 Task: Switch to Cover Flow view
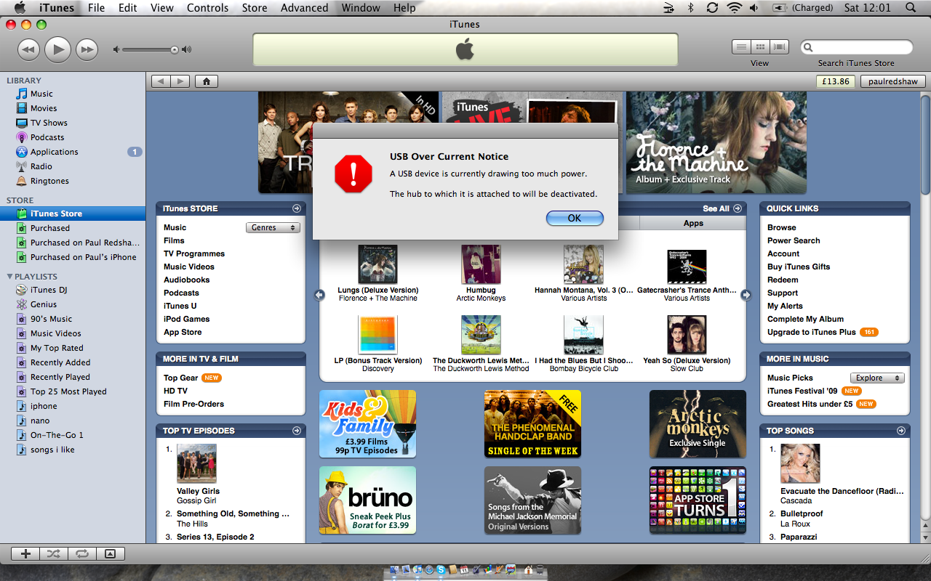pyautogui.click(x=780, y=47)
